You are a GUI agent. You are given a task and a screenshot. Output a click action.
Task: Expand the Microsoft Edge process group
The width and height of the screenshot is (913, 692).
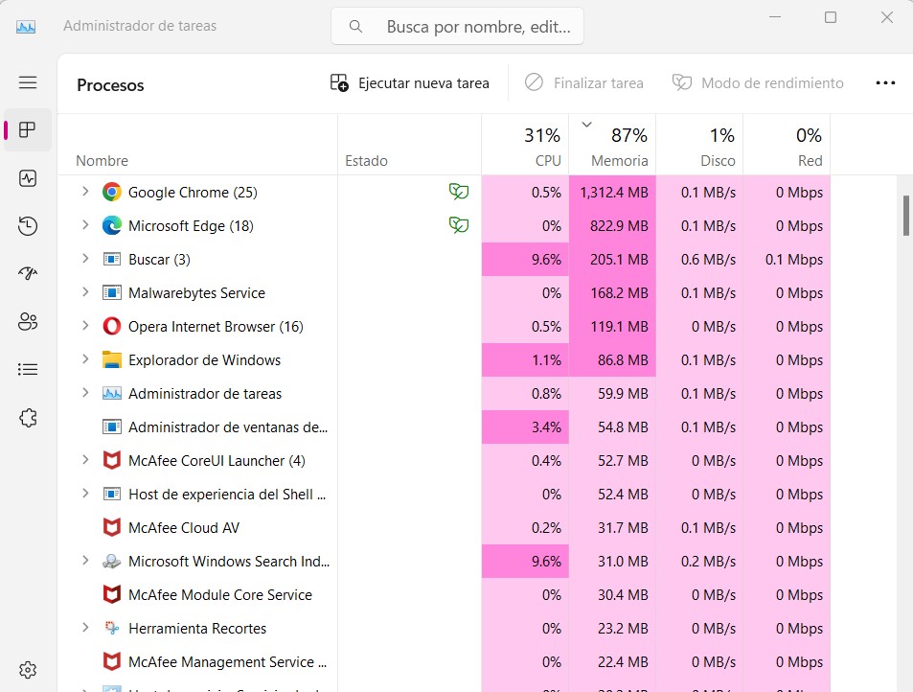point(85,225)
